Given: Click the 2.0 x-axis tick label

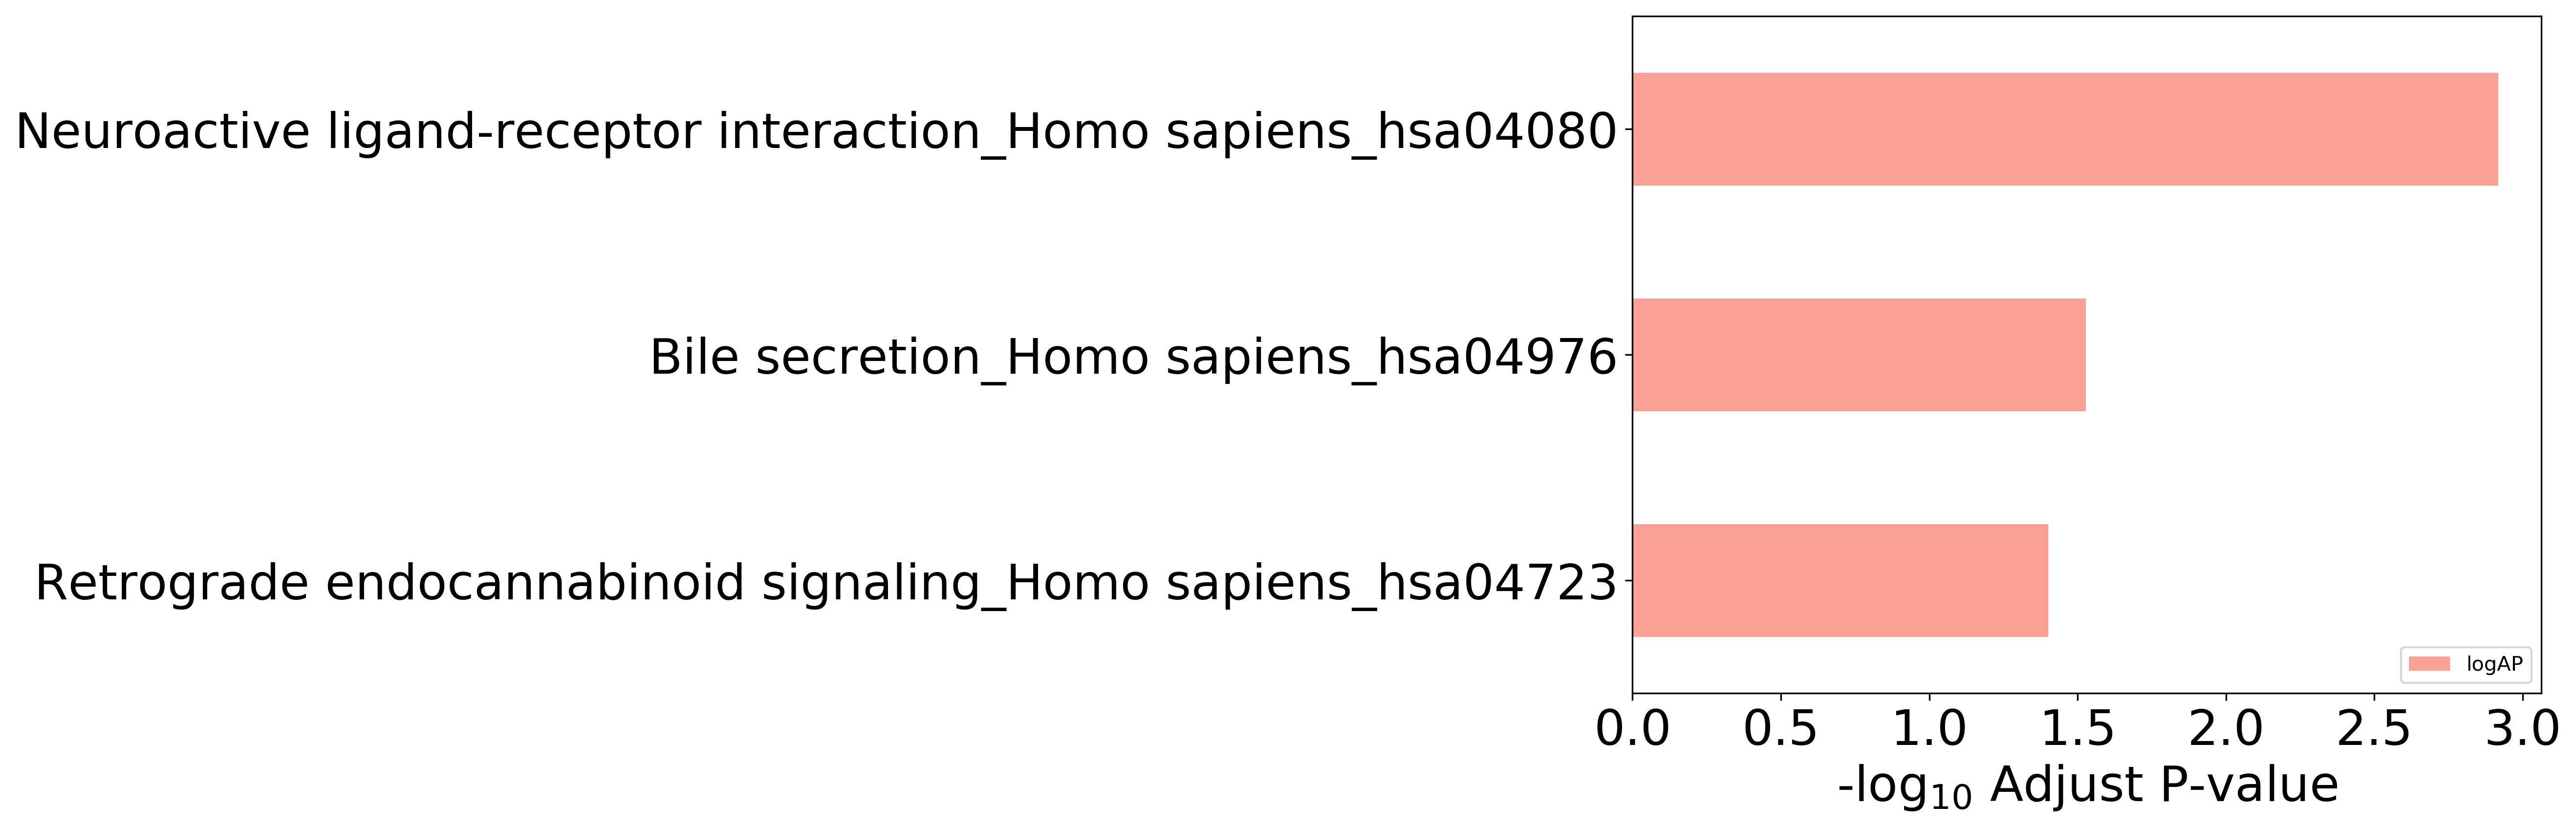Looking at the screenshot, I should [x=2226, y=729].
